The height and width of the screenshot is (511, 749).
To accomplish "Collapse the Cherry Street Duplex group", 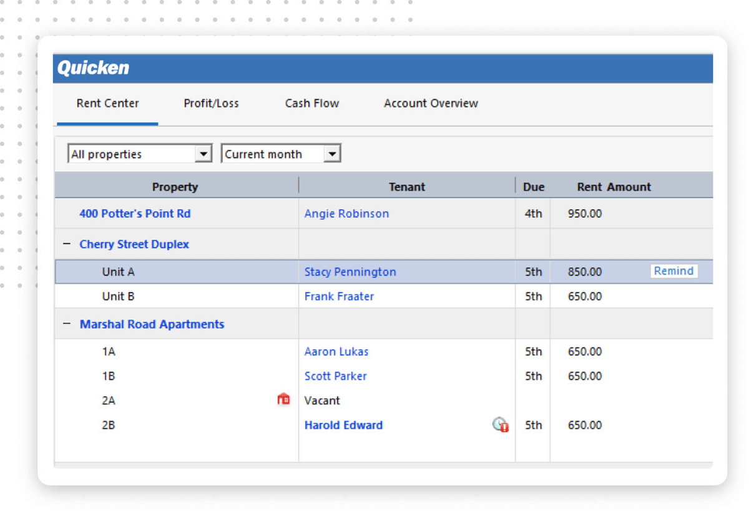I will tap(67, 243).
